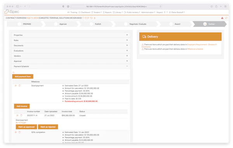Select the Award workflow stage
Screen dimensions: 233x148
pyautogui.click(x=175, y=24)
